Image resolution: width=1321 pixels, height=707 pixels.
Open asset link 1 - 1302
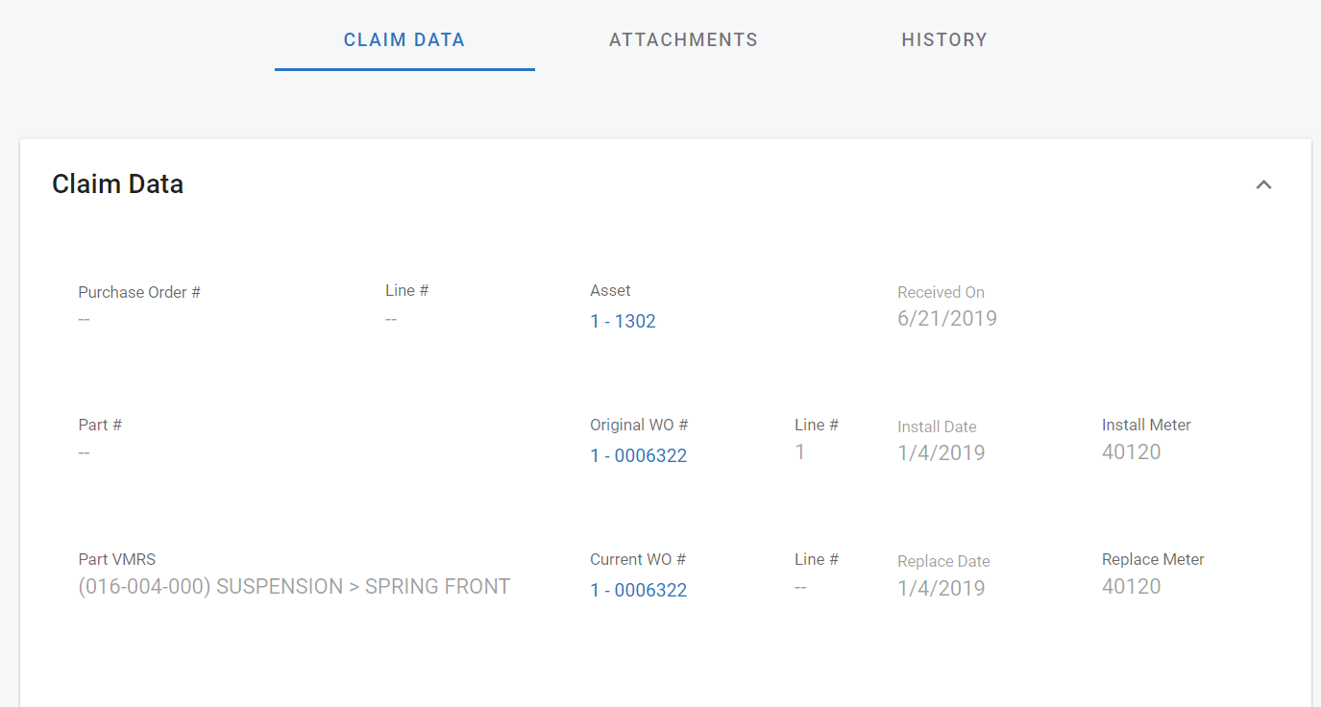tap(623, 321)
